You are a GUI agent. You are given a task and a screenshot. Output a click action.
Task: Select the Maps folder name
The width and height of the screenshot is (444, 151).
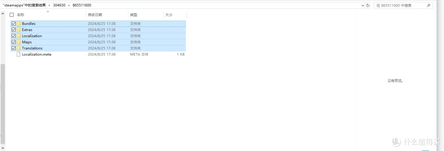point(27,42)
